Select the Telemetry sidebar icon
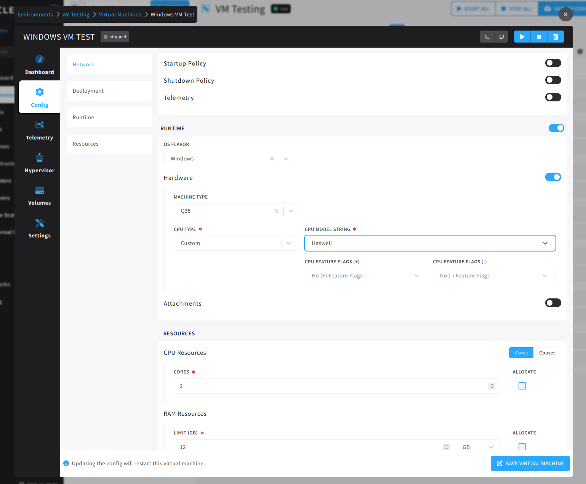586x484 pixels. pyautogui.click(x=39, y=130)
